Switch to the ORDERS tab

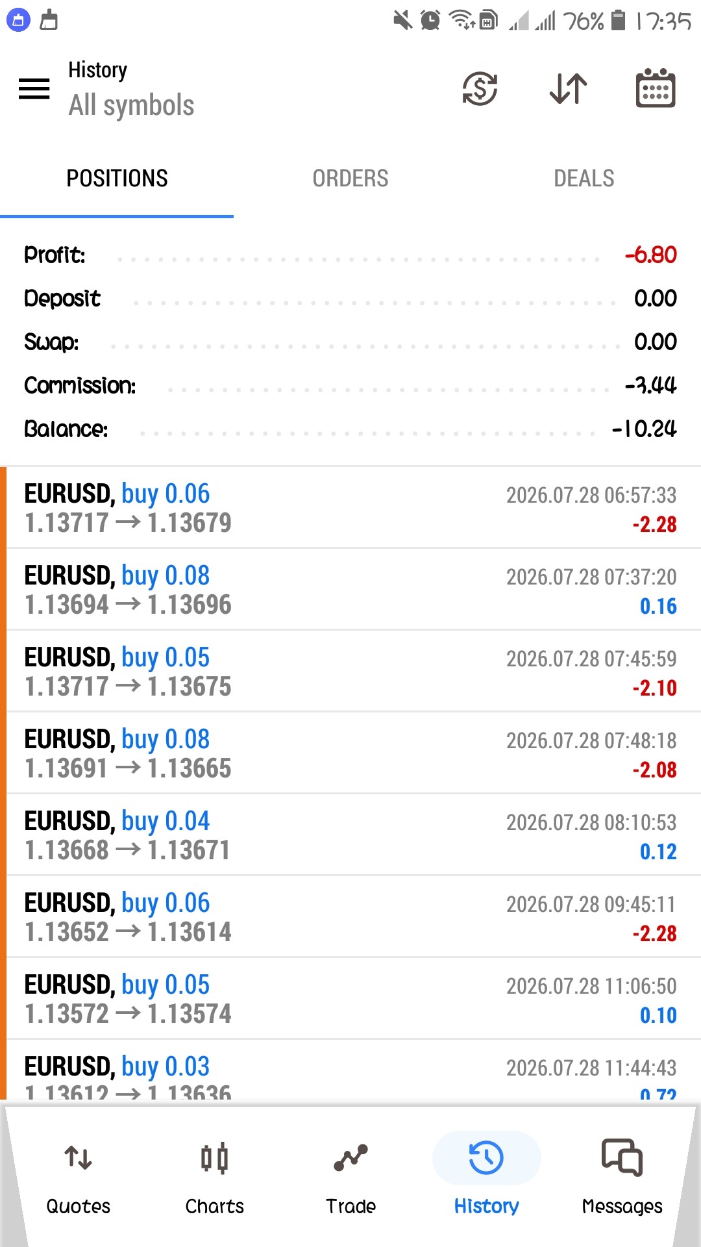click(x=350, y=179)
